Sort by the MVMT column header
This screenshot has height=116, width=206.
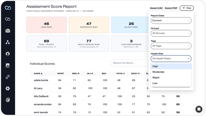(61, 73)
